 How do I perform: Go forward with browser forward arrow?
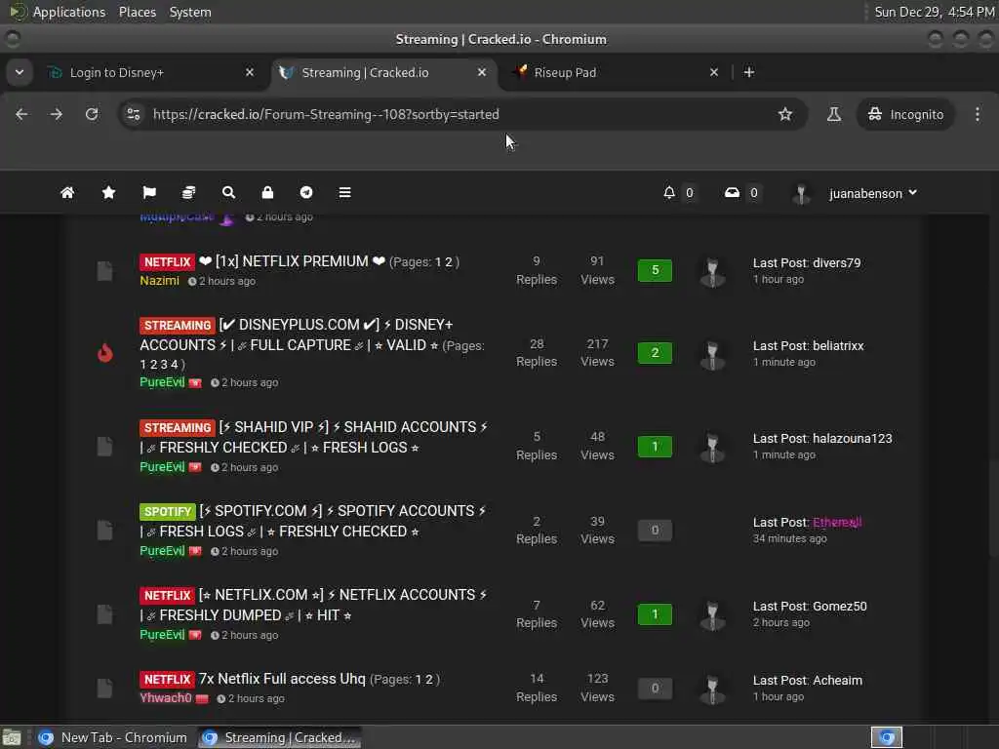pos(57,114)
